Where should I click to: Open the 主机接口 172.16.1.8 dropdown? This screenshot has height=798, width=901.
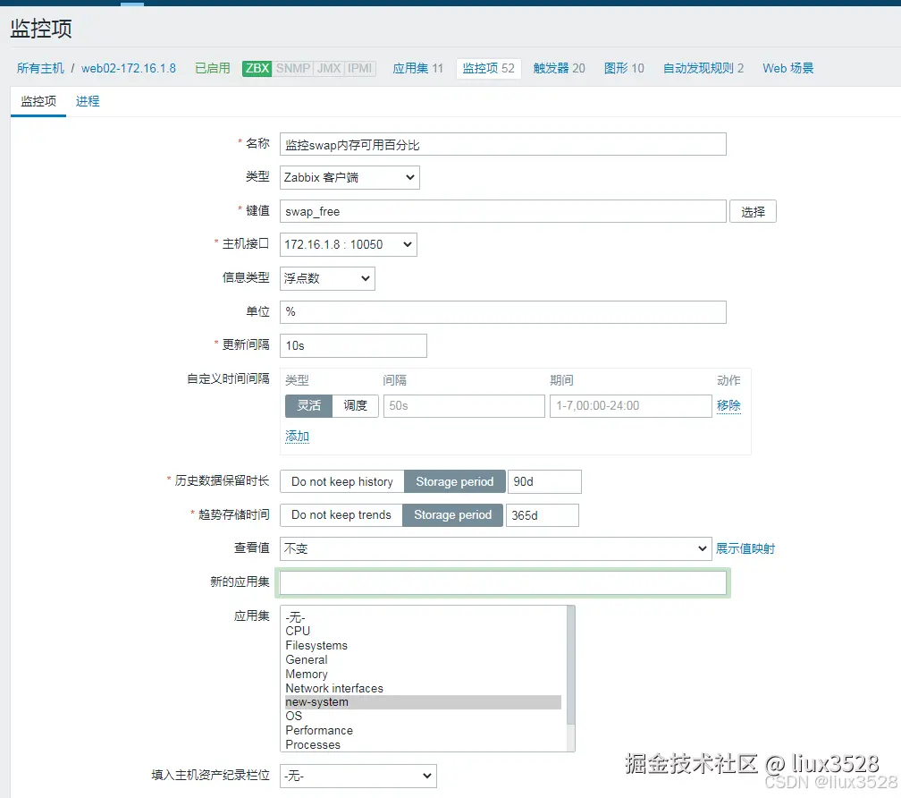tap(349, 245)
